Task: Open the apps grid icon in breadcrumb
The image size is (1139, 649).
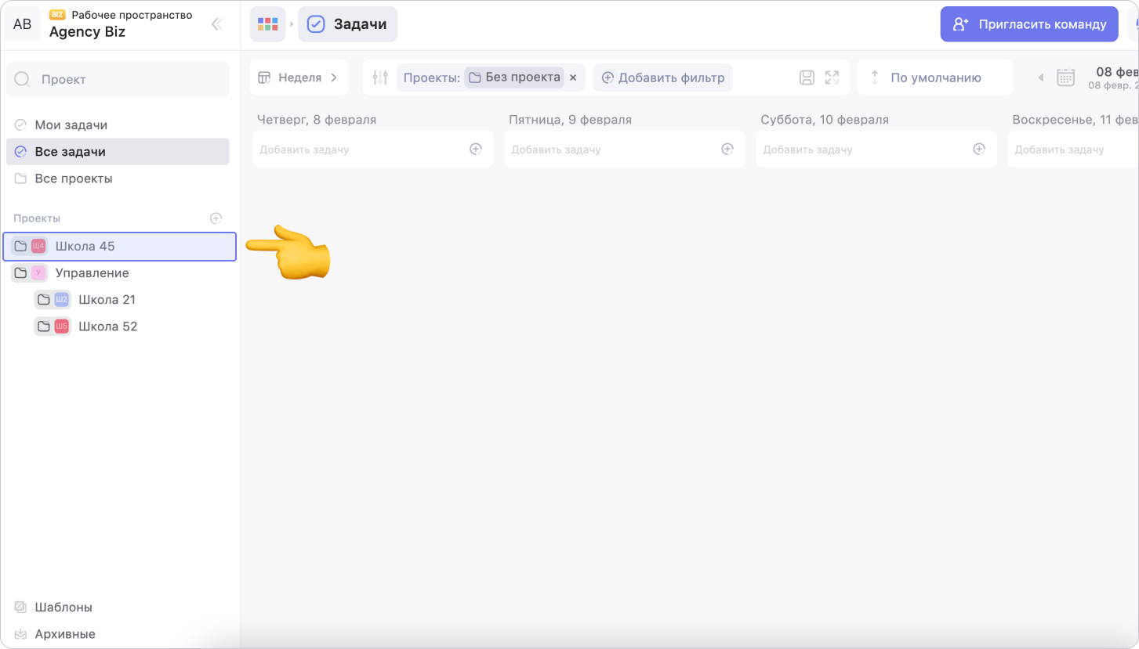Action: click(267, 24)
